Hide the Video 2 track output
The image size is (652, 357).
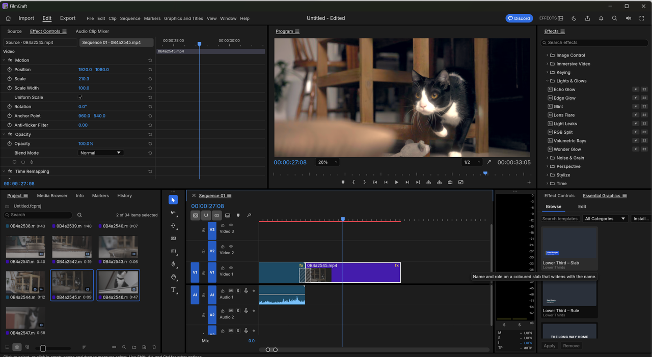231,246
